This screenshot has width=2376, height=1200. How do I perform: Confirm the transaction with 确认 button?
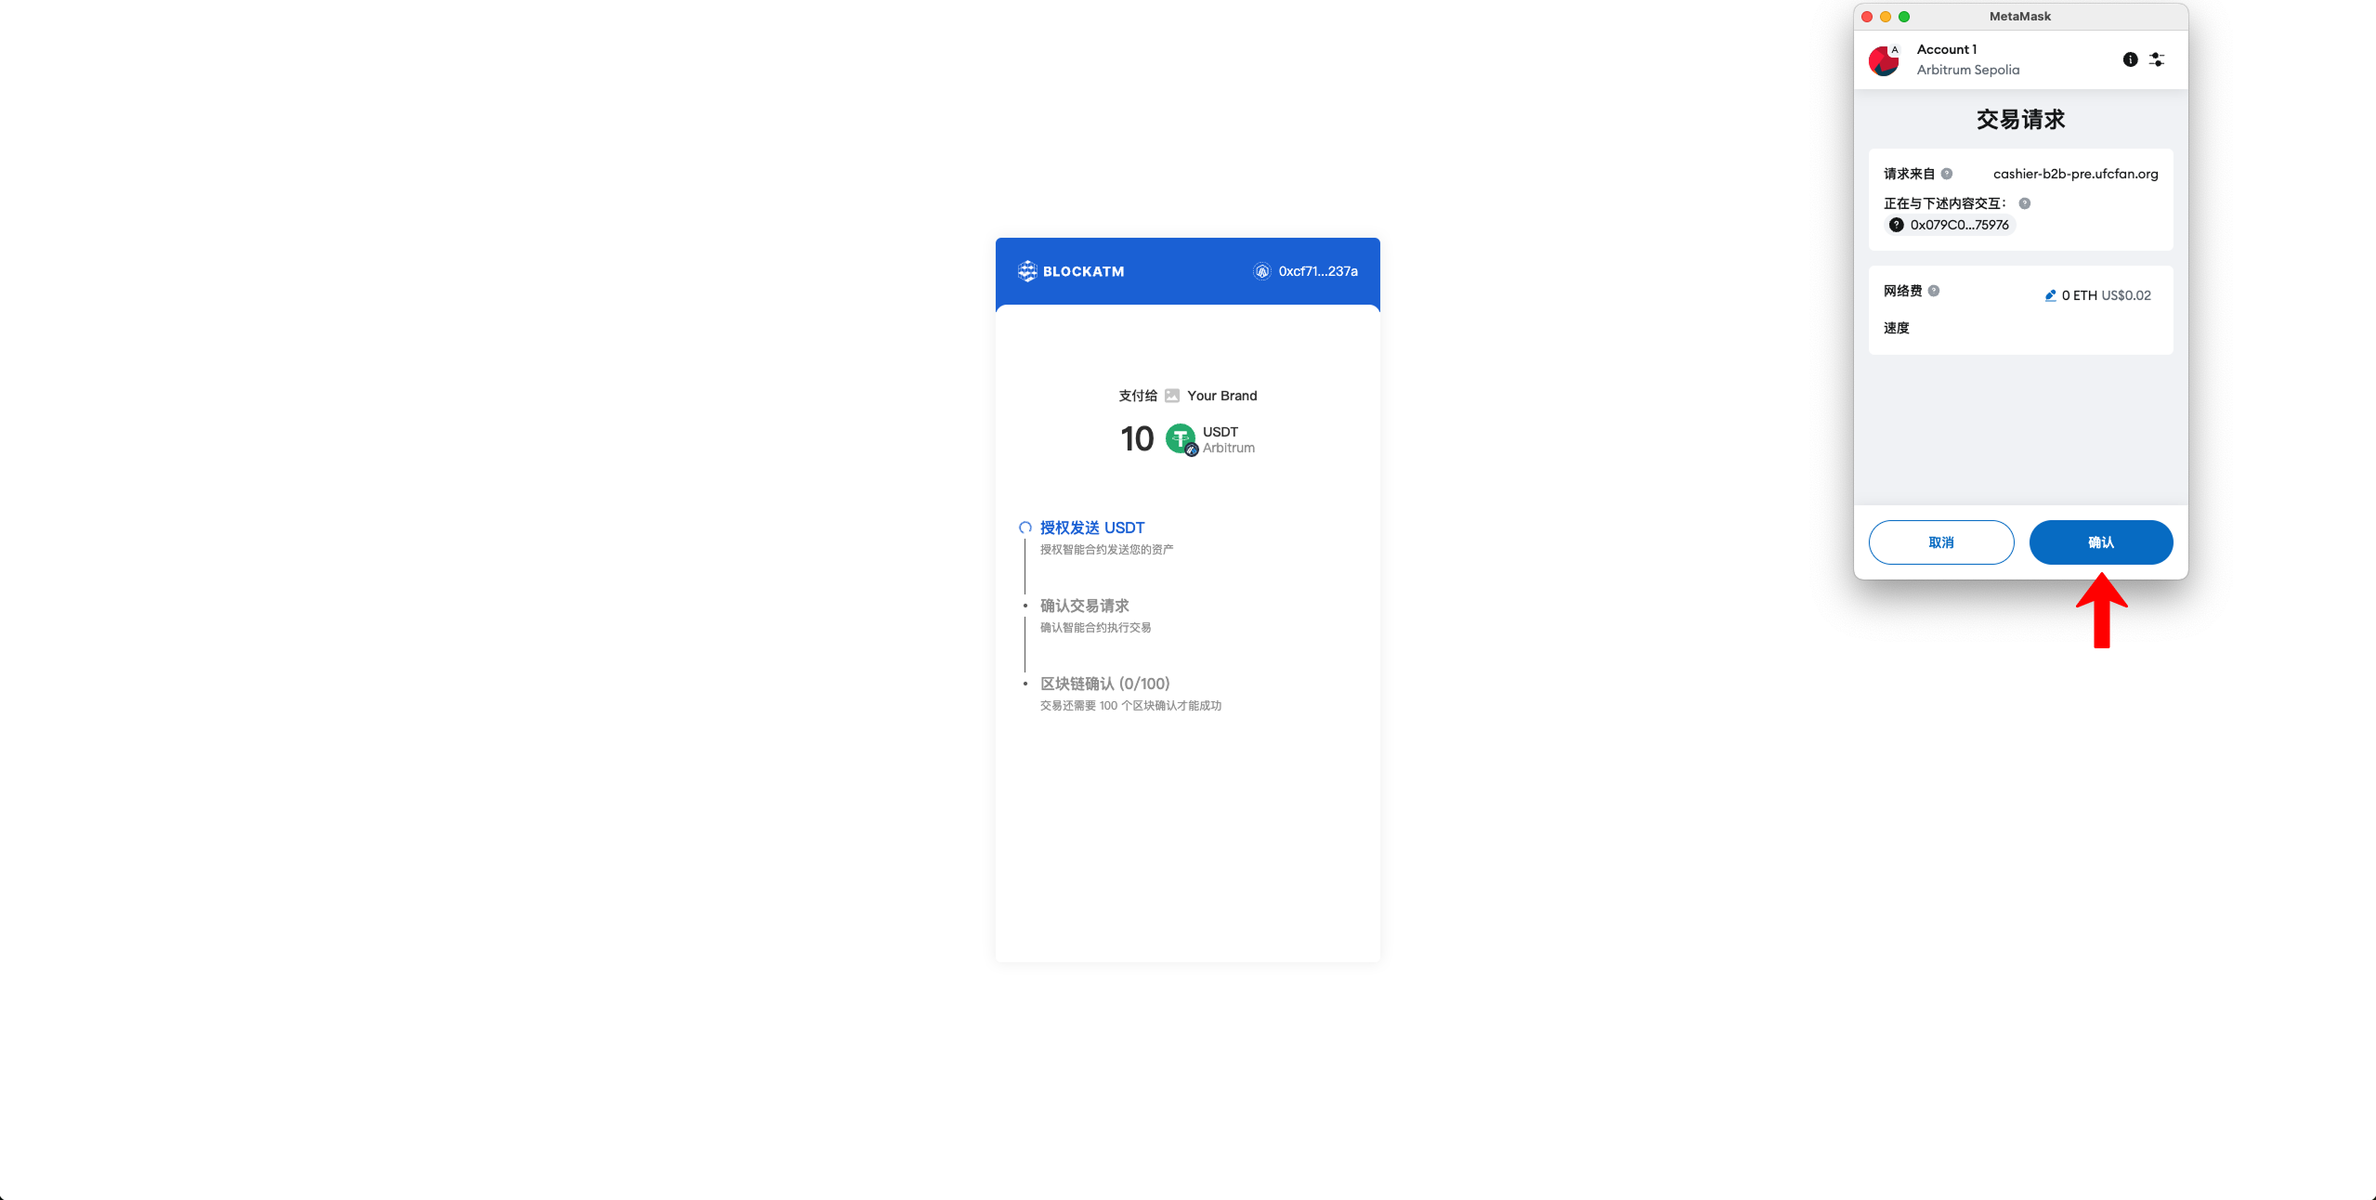2101,542
